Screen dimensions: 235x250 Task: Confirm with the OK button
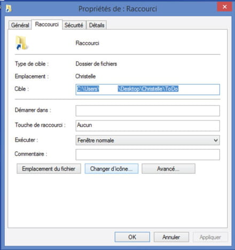pos(132,237)
